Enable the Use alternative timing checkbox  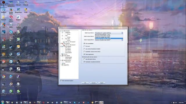[x=84, y=59]
